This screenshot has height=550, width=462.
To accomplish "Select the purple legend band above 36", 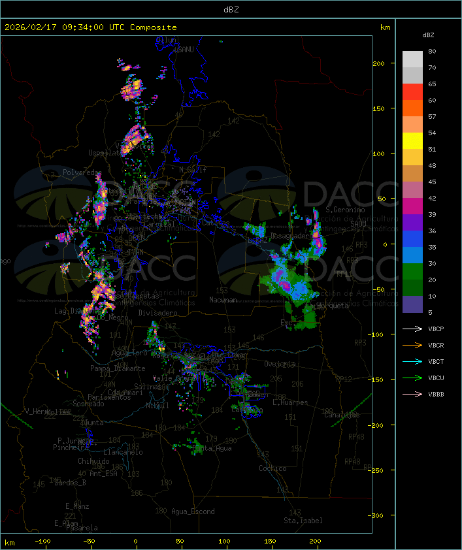I will tap(412, 222).
